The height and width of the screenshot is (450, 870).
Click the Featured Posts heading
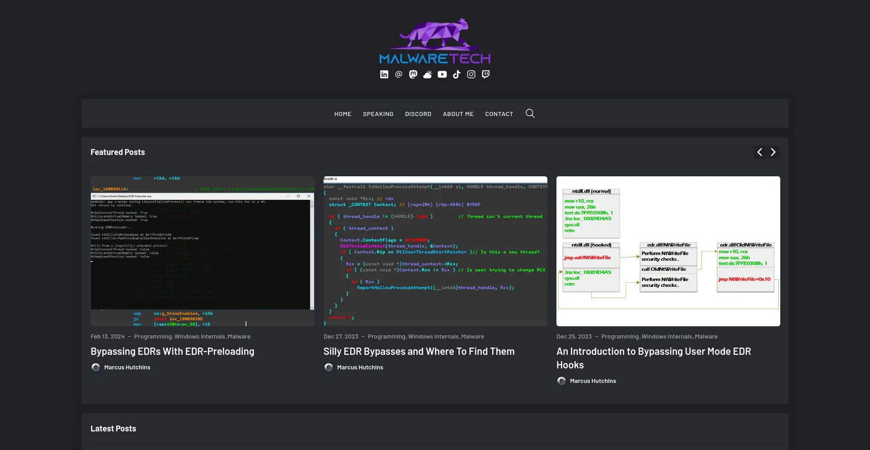(118, 152)
